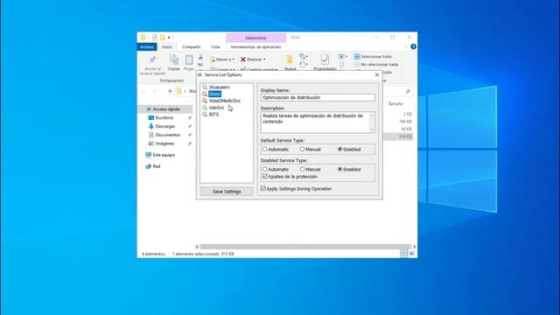This screenshot has height=315, width=560.
Task: Switch to the Compartir ribbon tab
Action: point(192,46)
